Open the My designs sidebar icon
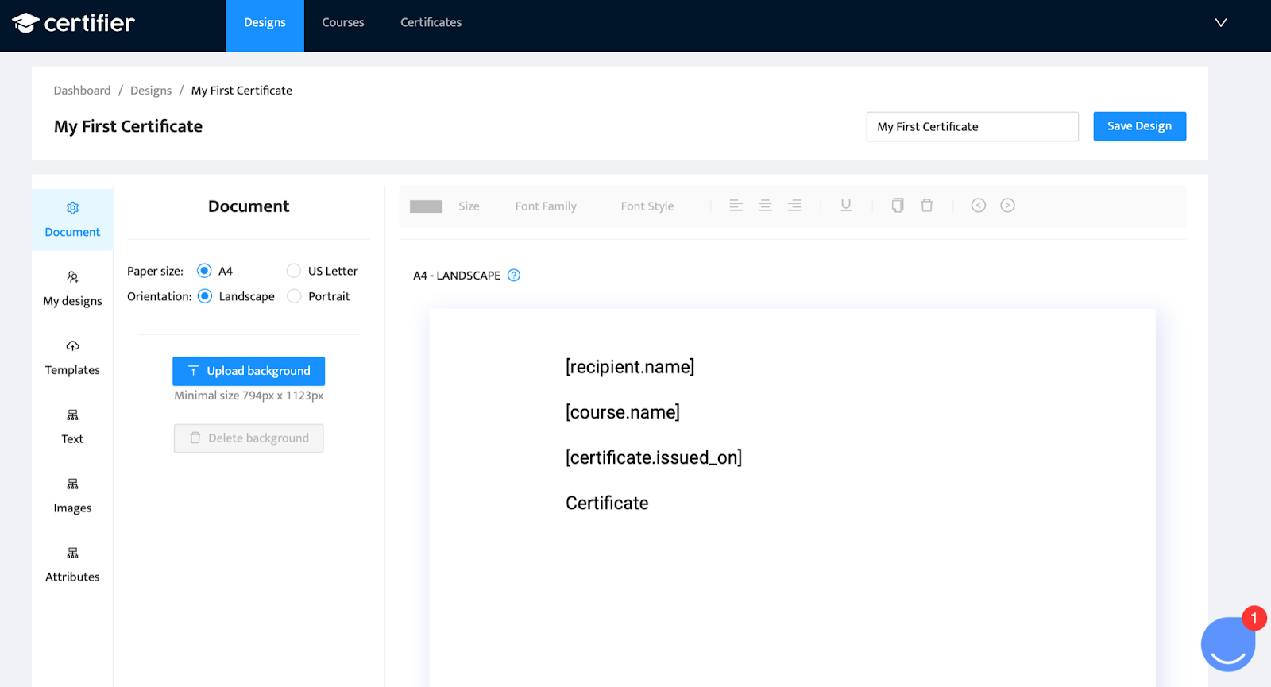1271x687 pixels. (72, 277)
